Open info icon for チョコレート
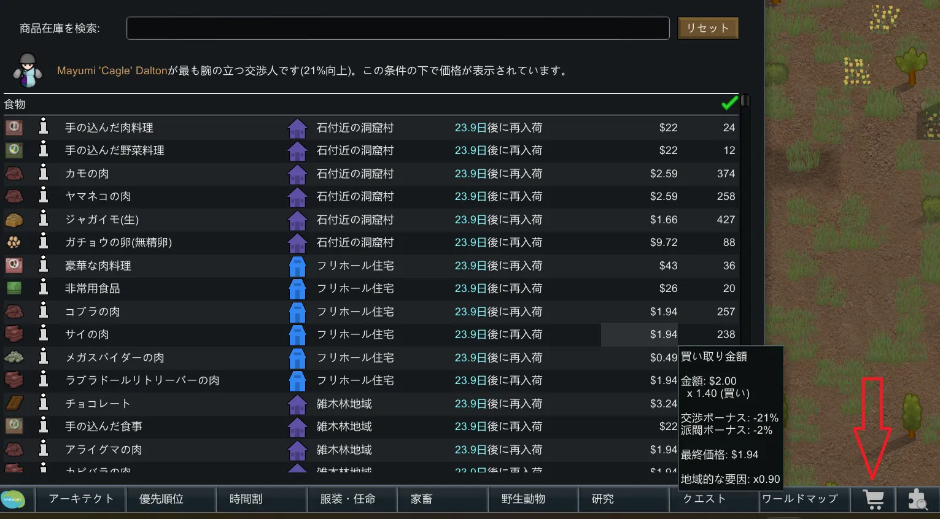940x519 pixels. 44,404
